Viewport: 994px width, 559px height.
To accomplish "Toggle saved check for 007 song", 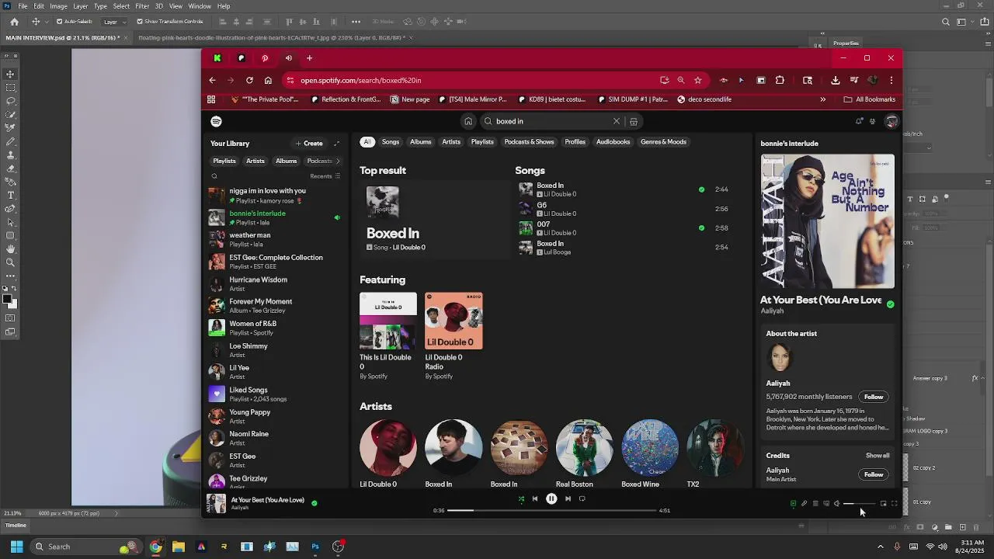I will coord(701,228).
